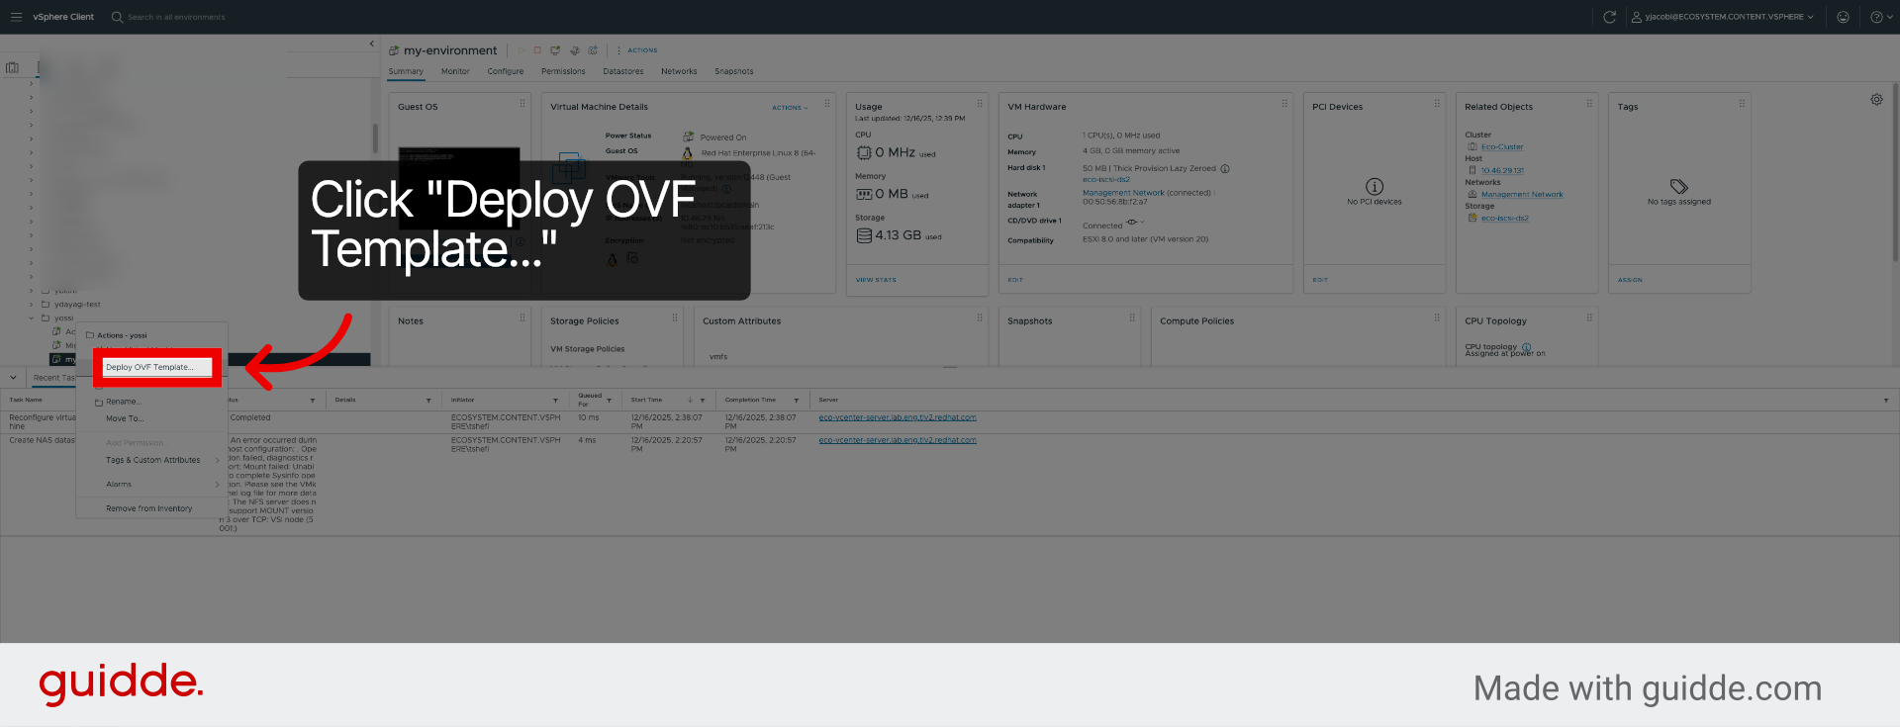Filter the Initiator column in tasks table

(555, 401)
